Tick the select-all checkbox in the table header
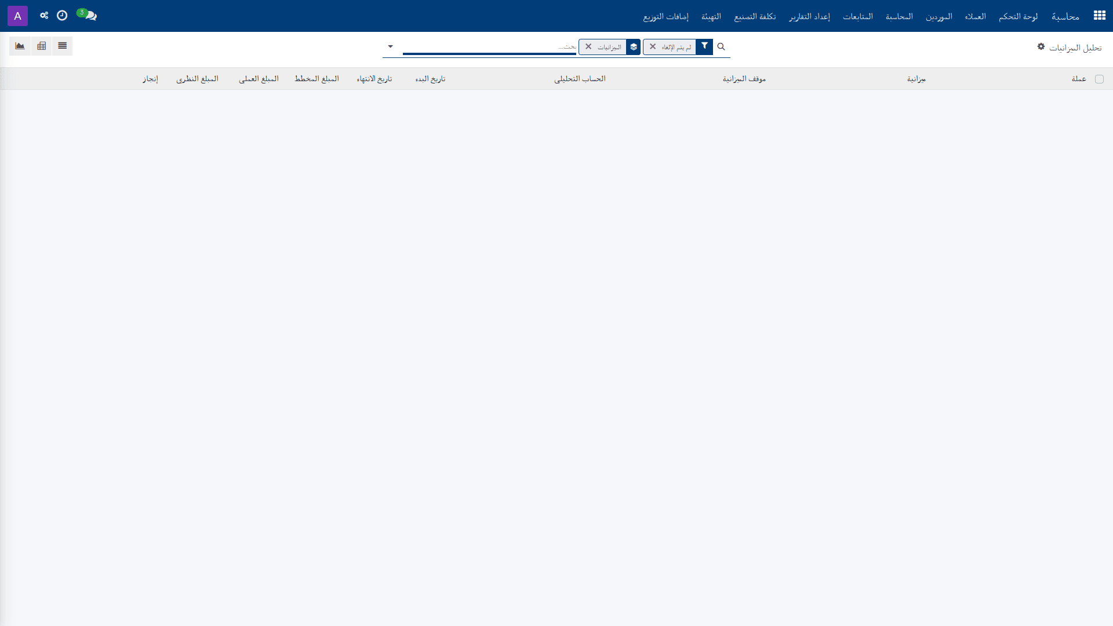This screenshot has width=1113, height=626. [x=1099, y=79]
